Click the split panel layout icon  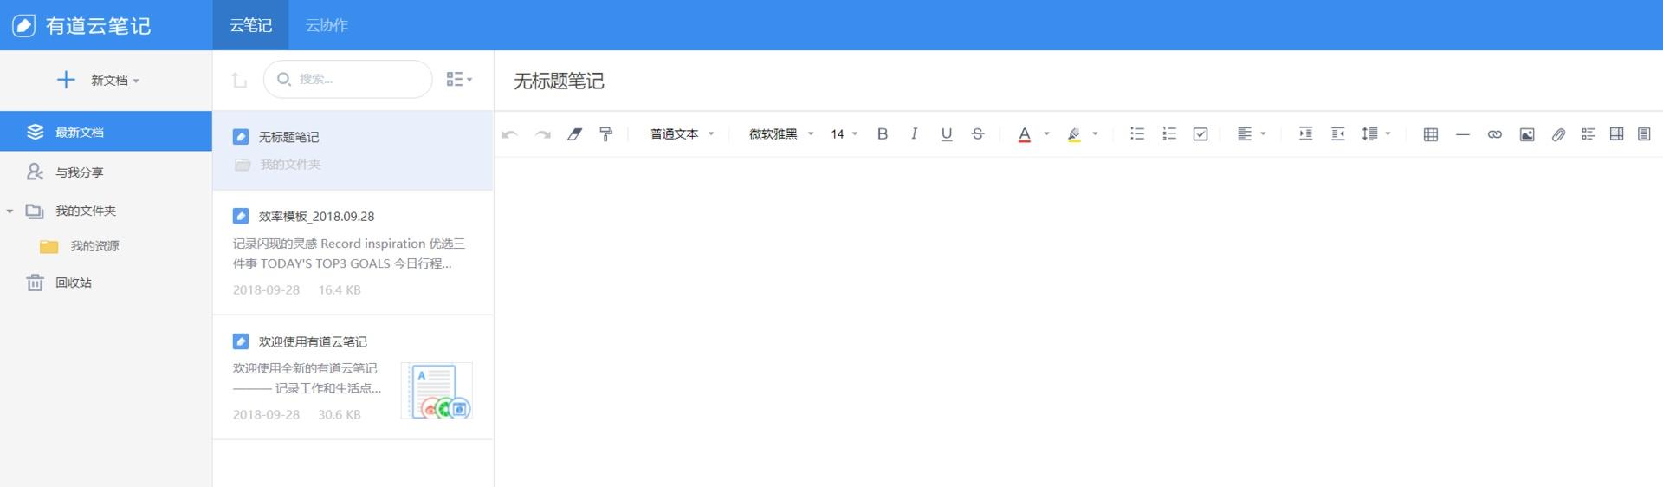pyautogui.click(x=1616, y=134)
